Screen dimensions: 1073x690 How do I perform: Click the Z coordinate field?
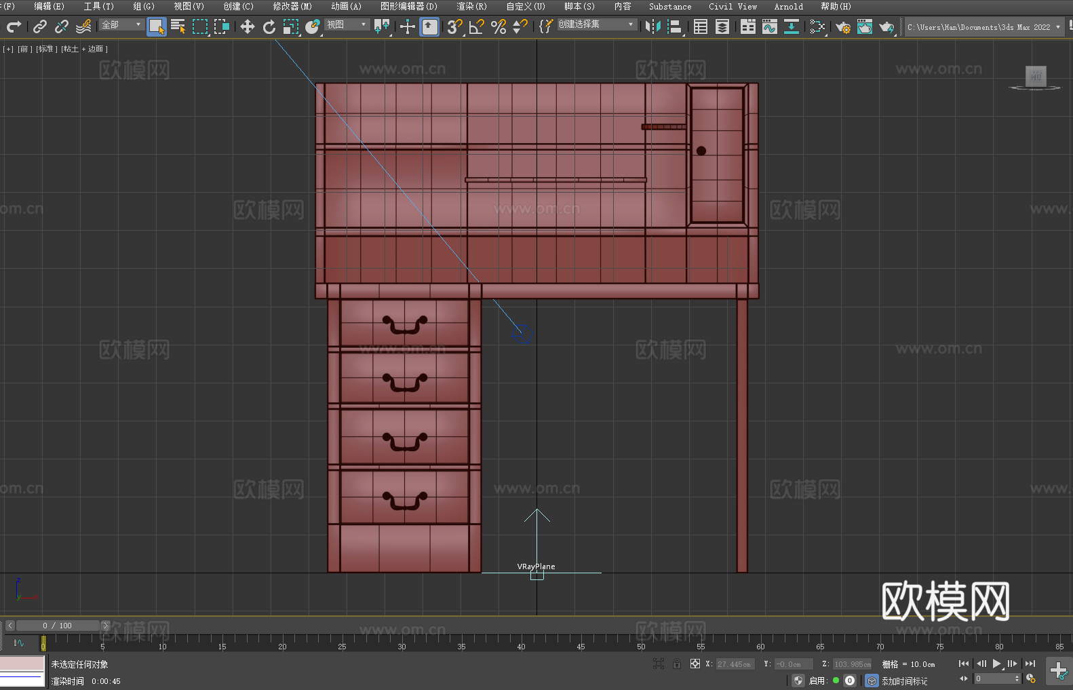(x=852, y=664)
